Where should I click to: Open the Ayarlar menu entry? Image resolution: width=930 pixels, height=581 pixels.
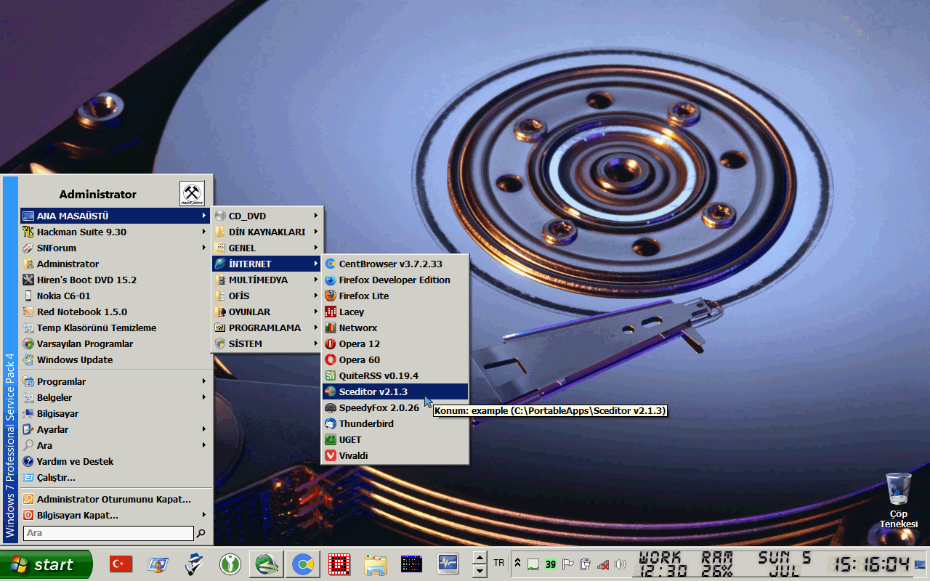click(x=116, y=429)
